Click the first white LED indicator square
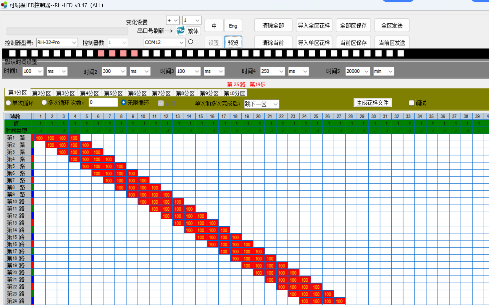The height and width of the screenshot is (305, 489). tap(12, 53)
